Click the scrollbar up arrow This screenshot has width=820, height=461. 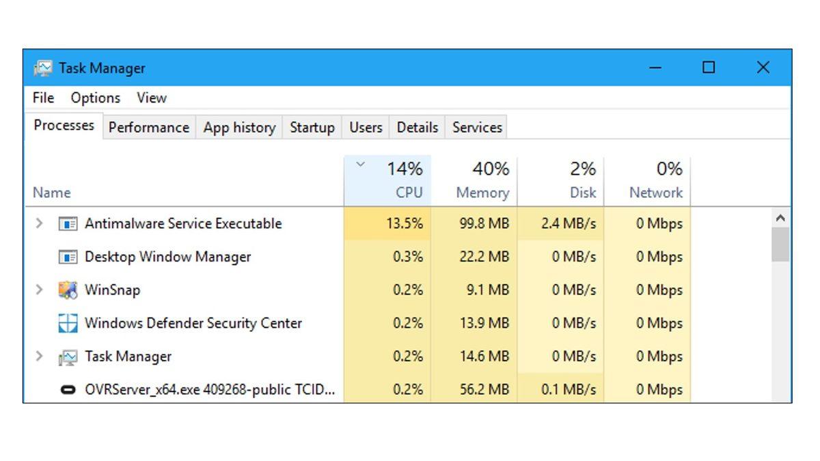pyautogui.click(x=779, y=217)
